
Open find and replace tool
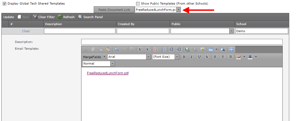[223, 49]
